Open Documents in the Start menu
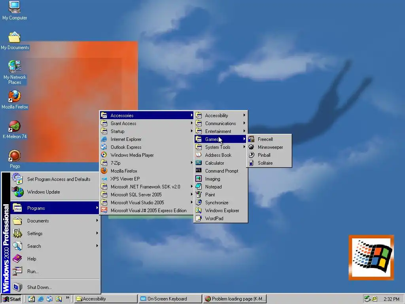This screenshot has width=405, height=304. 55,221
